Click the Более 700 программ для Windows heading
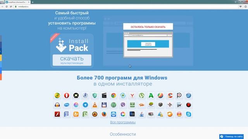Viewport: 248px width, 139px height. tap(122, 78)
